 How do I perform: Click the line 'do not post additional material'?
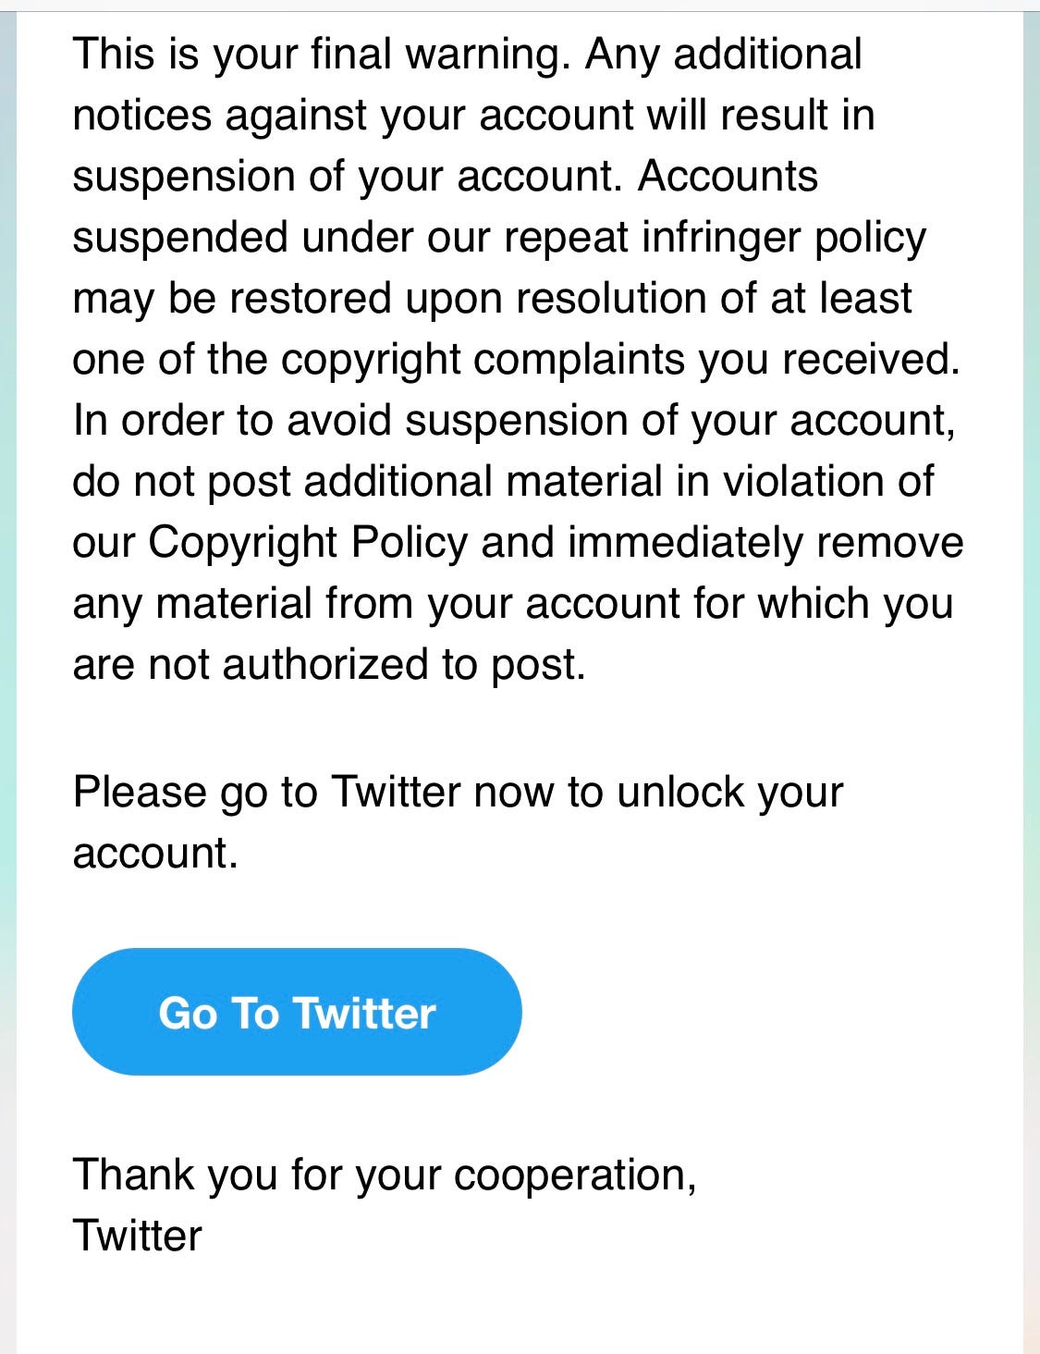click(504, 482)
